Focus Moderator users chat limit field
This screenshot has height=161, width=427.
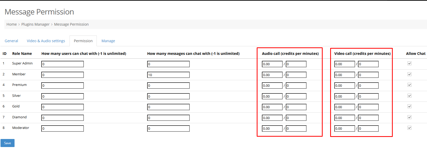[x=63, y=128]
